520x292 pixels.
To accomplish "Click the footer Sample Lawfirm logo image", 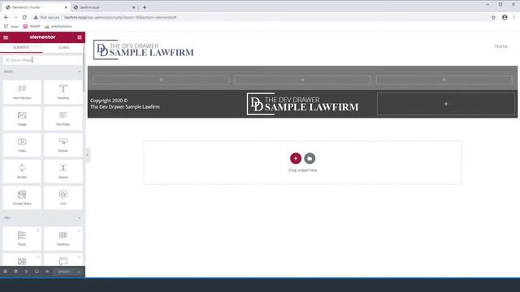I will 303,104.
